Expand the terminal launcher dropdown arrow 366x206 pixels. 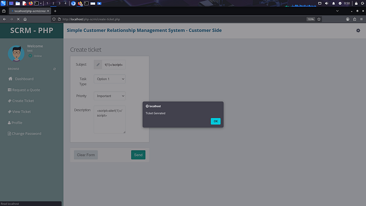click(41, 3)
